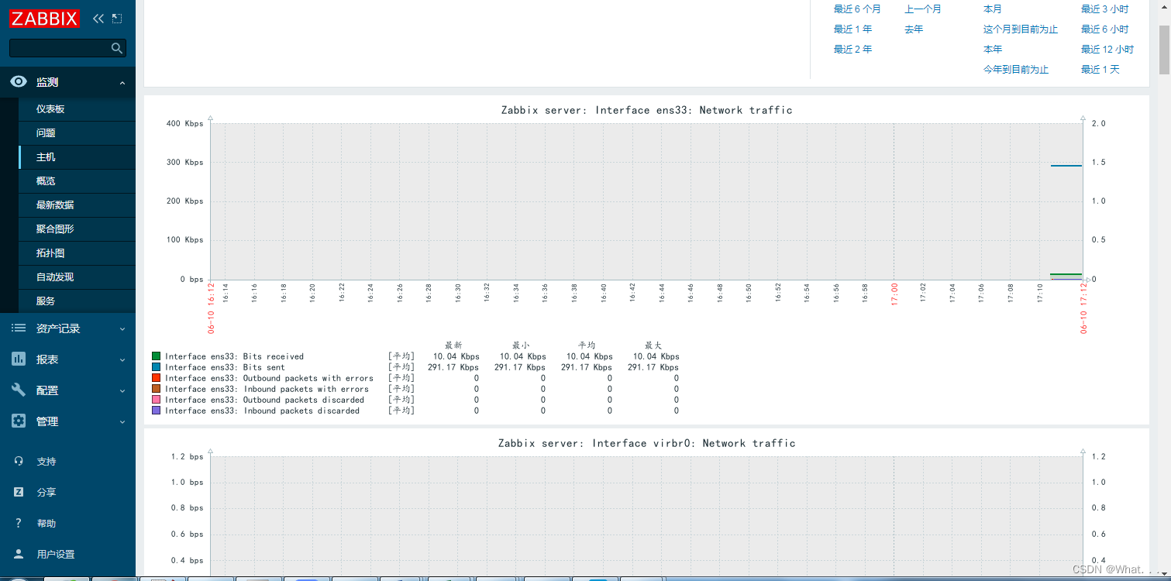Screen dimensions: 1171x581
Task: Click the vertical page scrollbar thumb
Action: (1164, 50)
